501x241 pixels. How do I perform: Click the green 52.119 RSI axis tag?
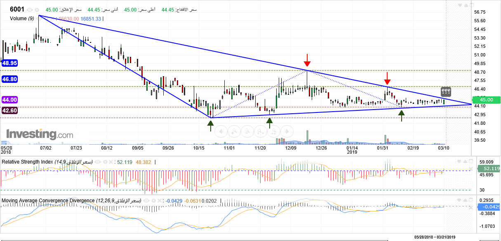coord(489,168)
